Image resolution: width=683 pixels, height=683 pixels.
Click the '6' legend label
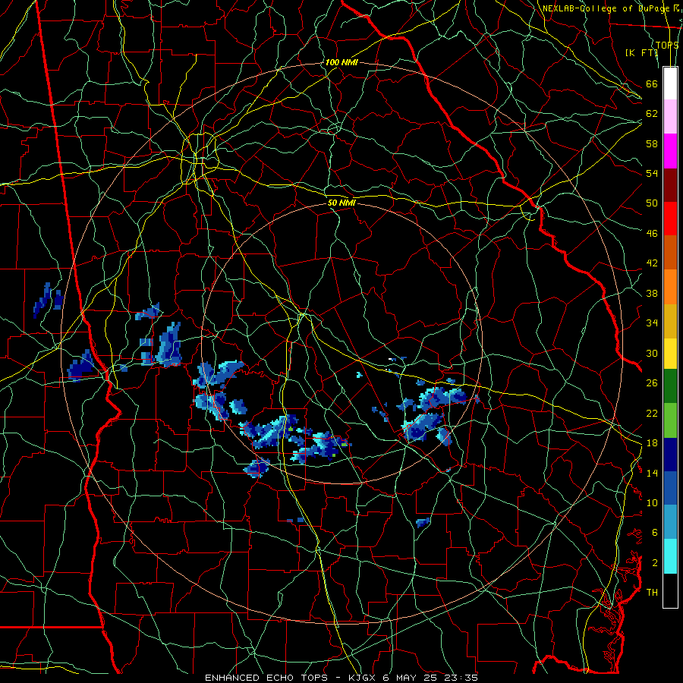(x=655, y=533)
